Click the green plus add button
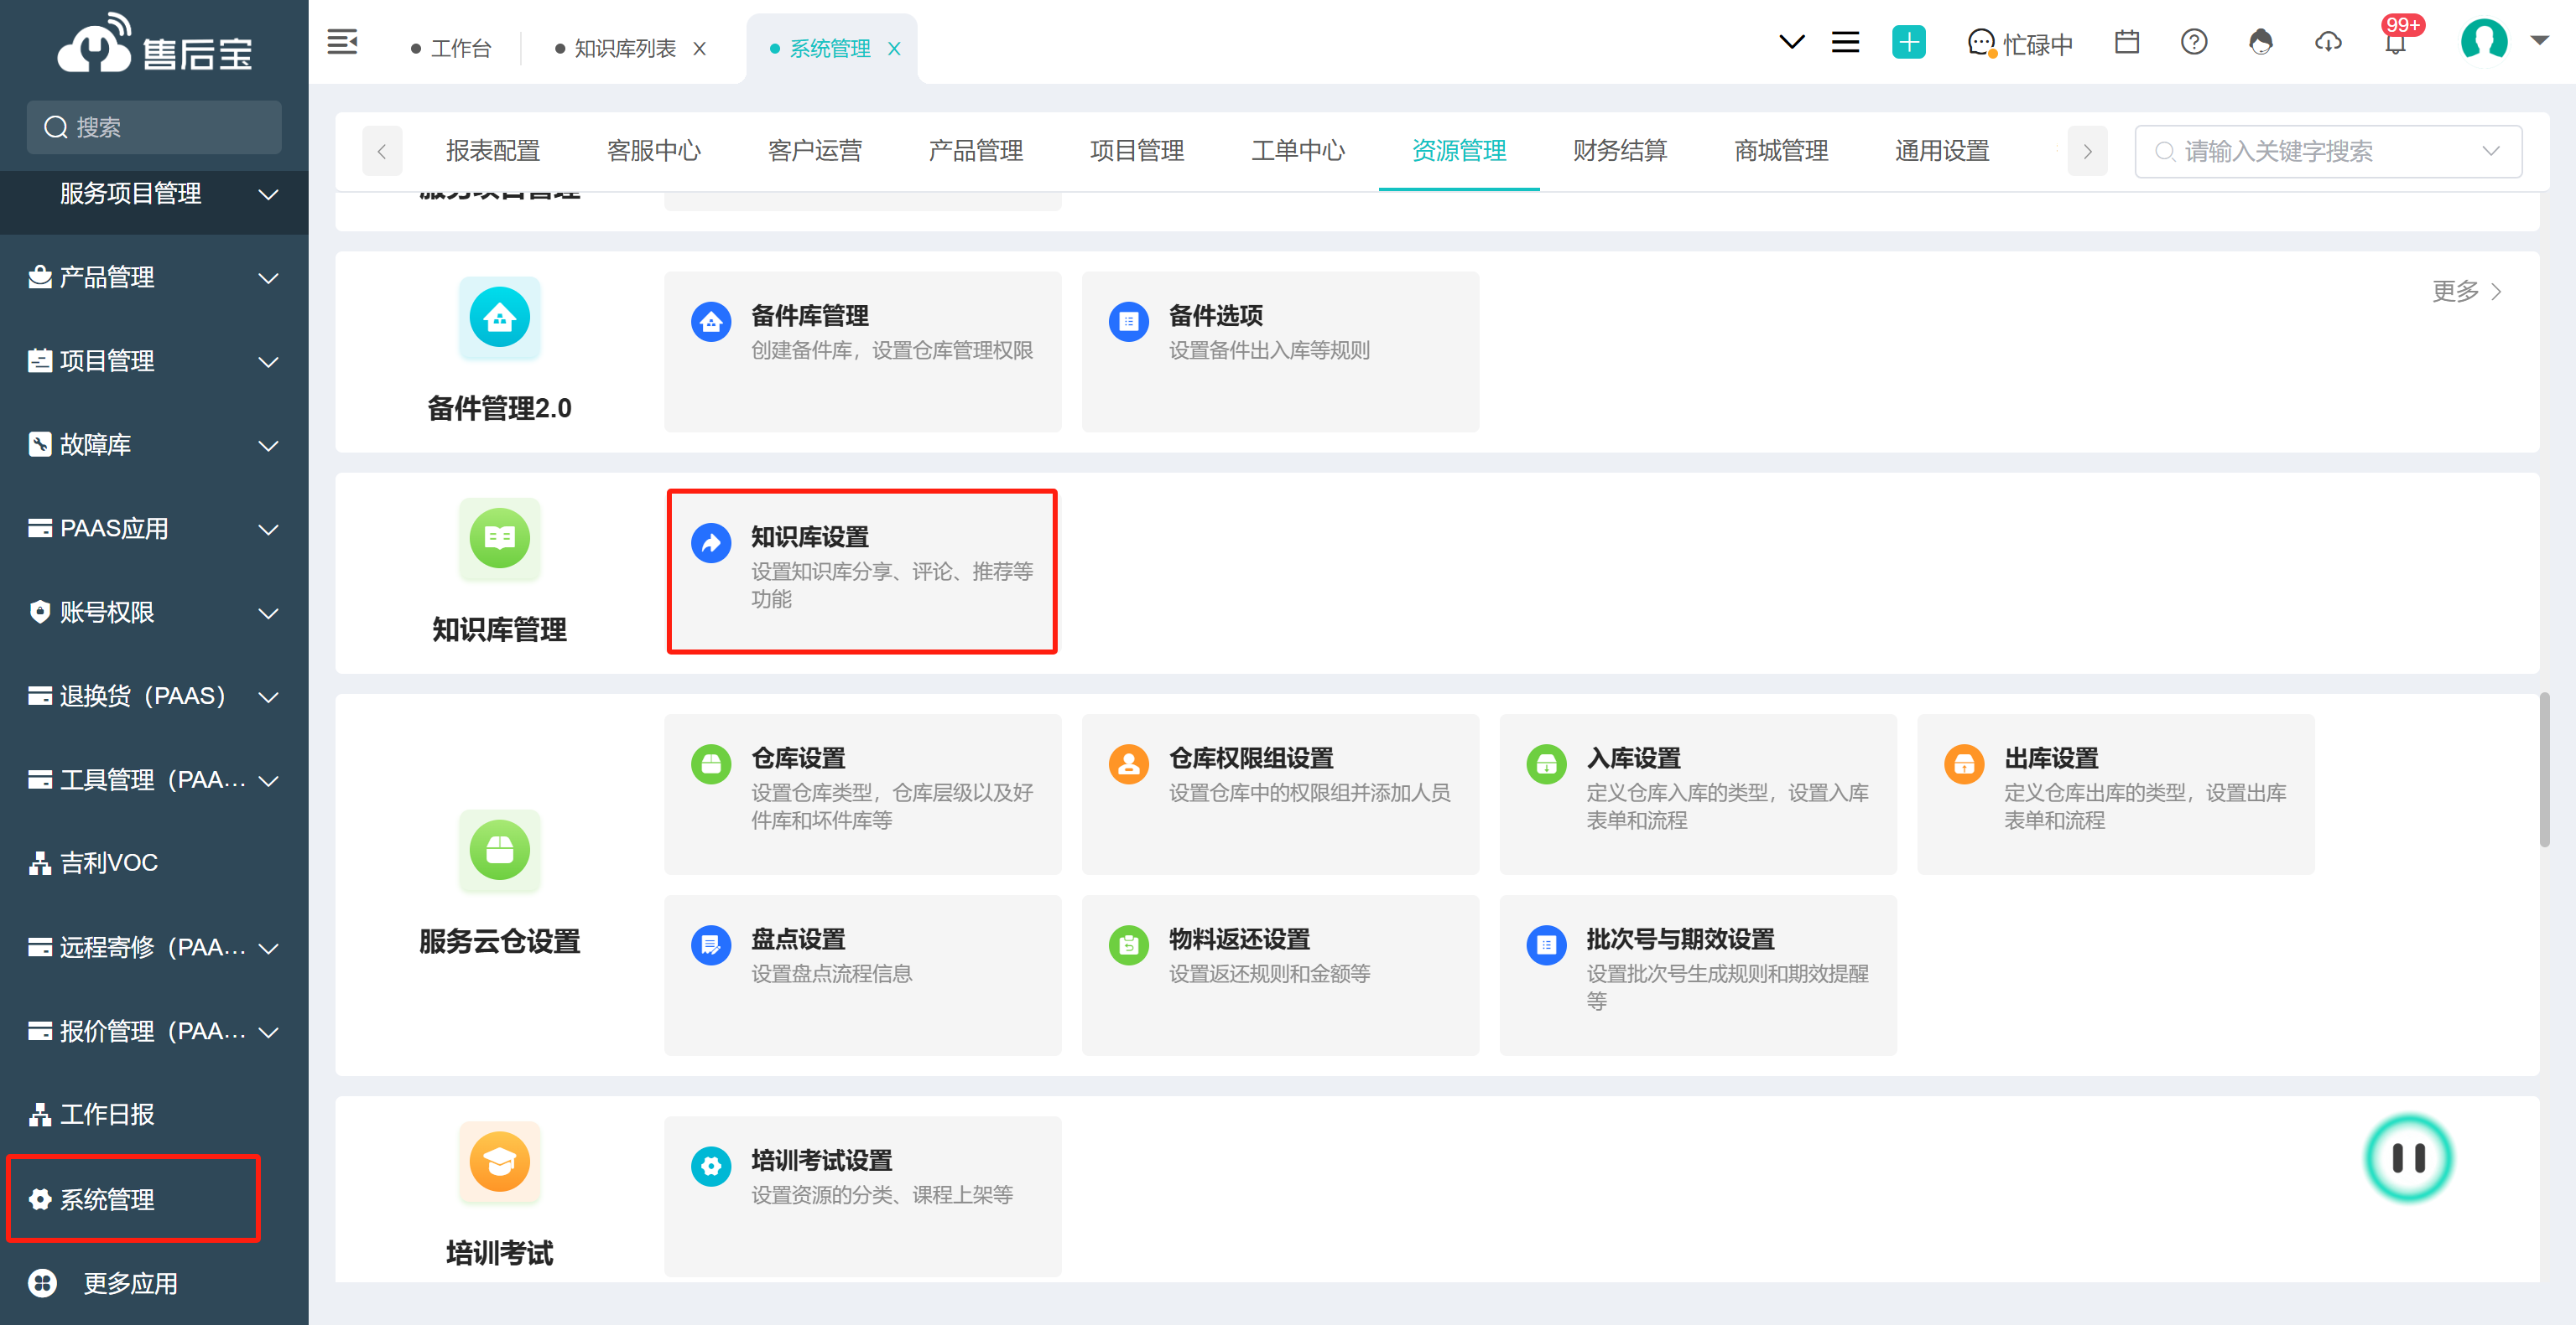 (1908, 42)
